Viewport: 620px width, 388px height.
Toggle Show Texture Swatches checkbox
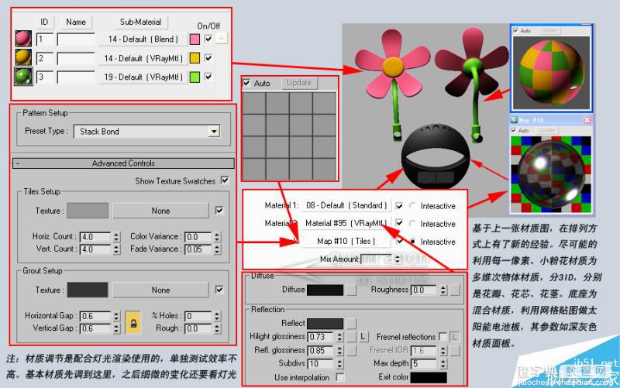(225, 180)
